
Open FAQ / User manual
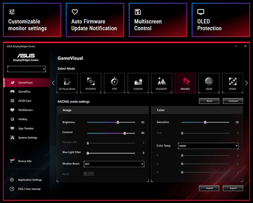[29, 189]
